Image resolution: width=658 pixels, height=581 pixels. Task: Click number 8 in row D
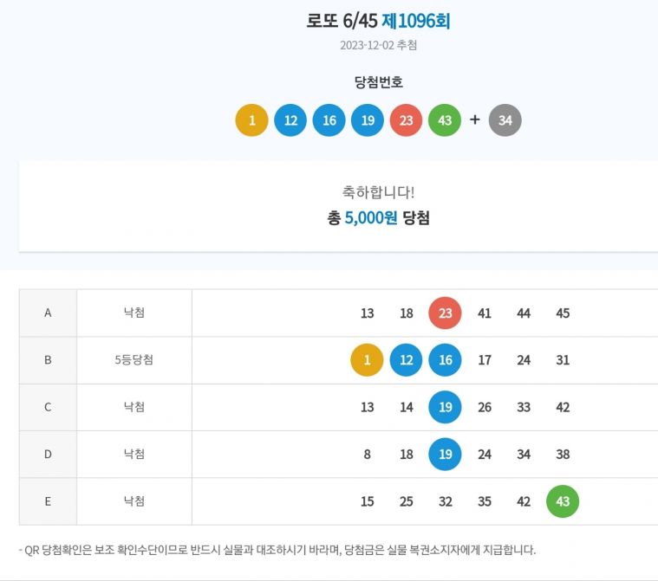tap(368, 454)
